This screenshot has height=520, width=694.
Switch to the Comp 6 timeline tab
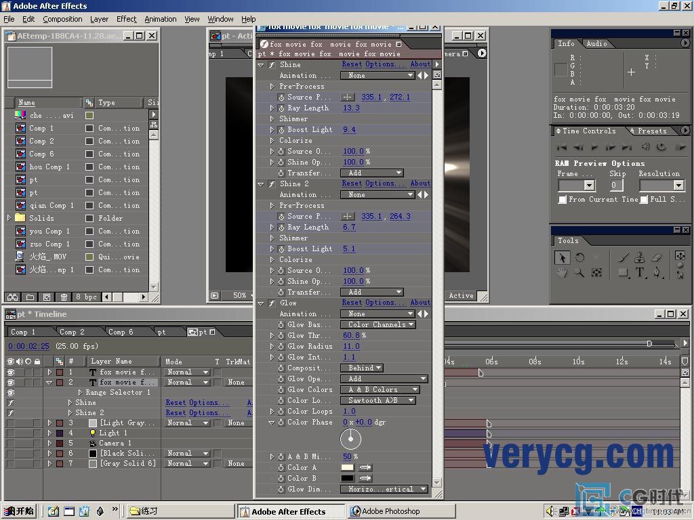(121, 332)
